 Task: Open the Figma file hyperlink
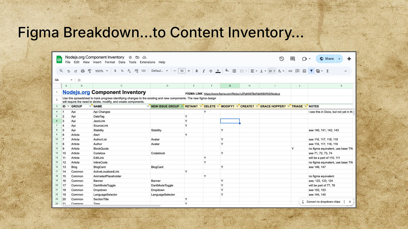[242, 94]
